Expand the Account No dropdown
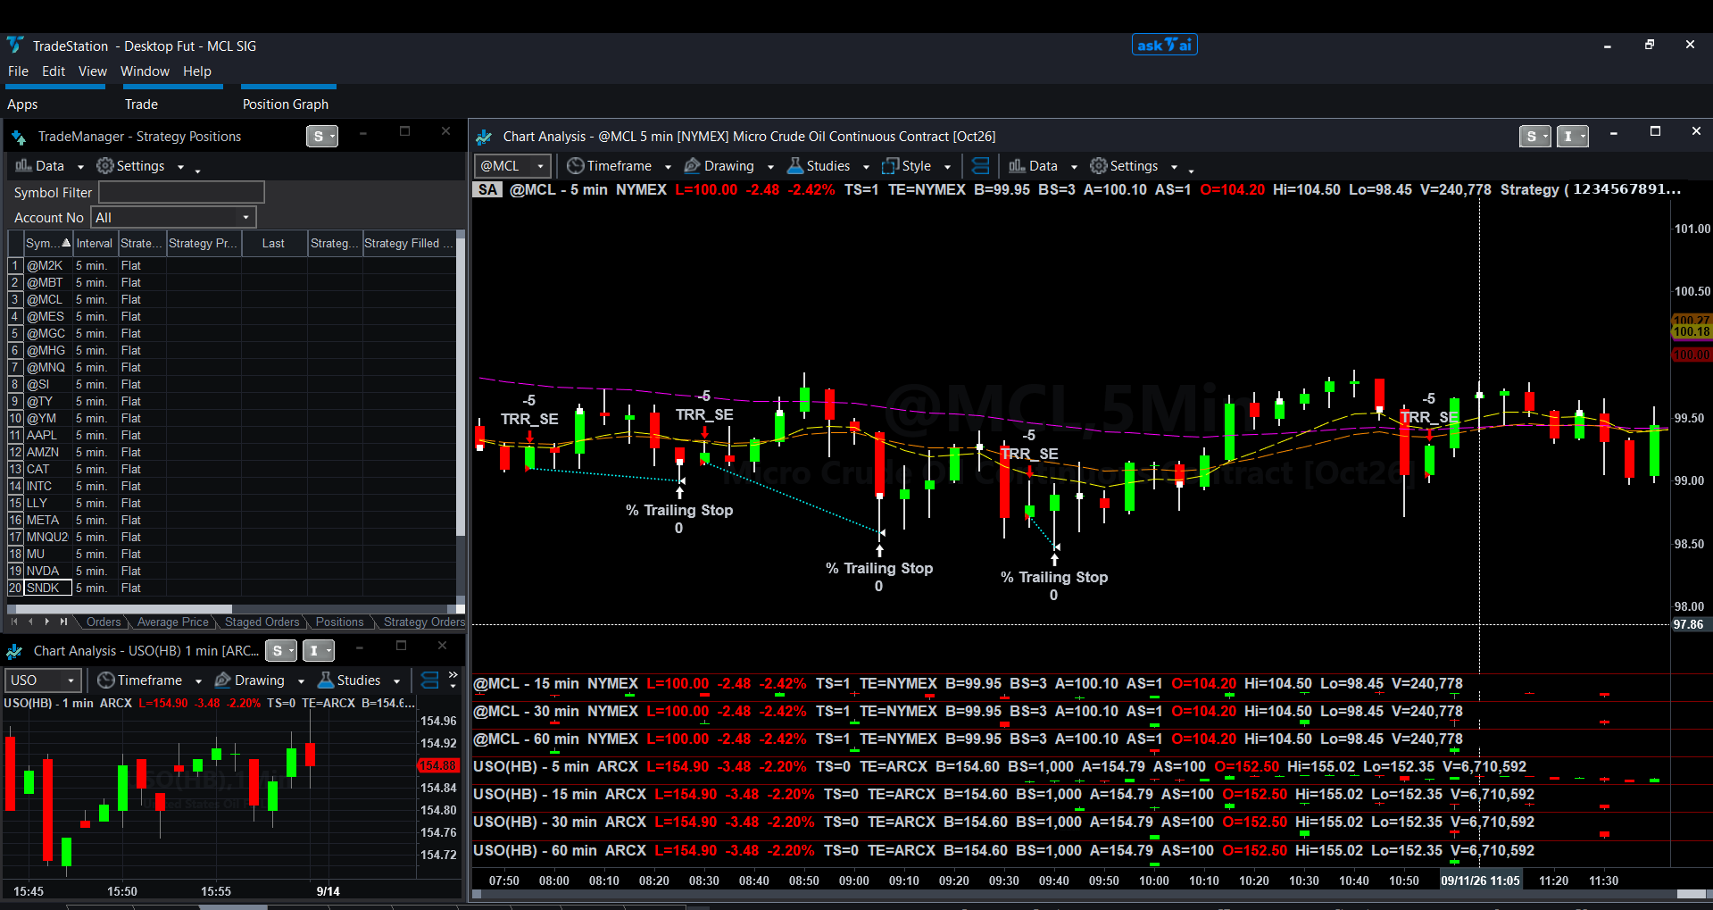The image size is (1713, 910). pyautogui.click(x=245, y=218)
